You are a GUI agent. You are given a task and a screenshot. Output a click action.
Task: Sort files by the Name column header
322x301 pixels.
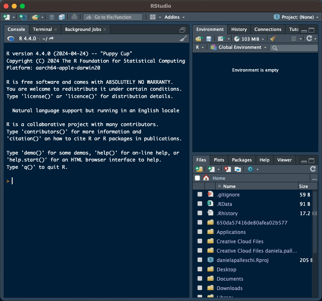pos(229,186)
